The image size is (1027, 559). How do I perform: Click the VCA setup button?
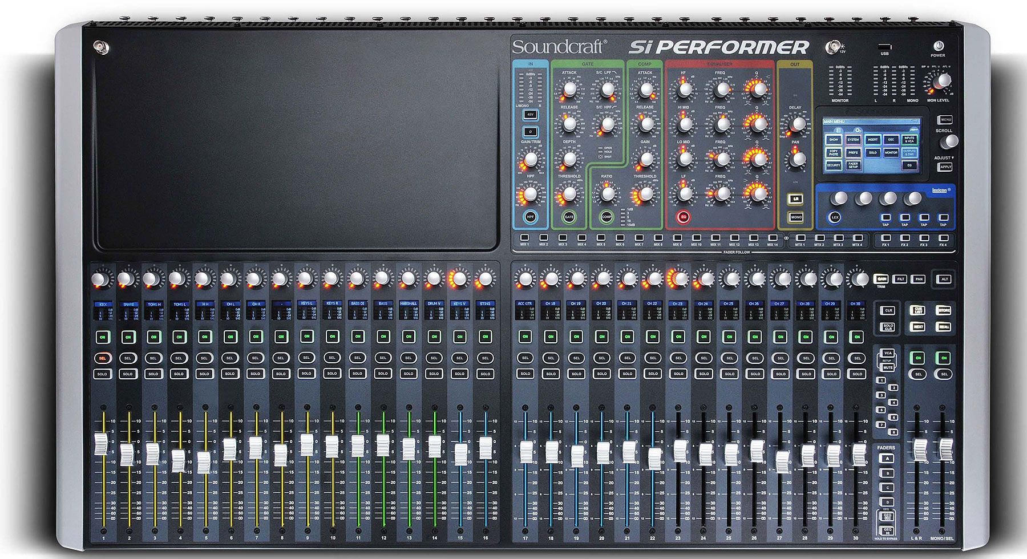(x=887, y=354)
